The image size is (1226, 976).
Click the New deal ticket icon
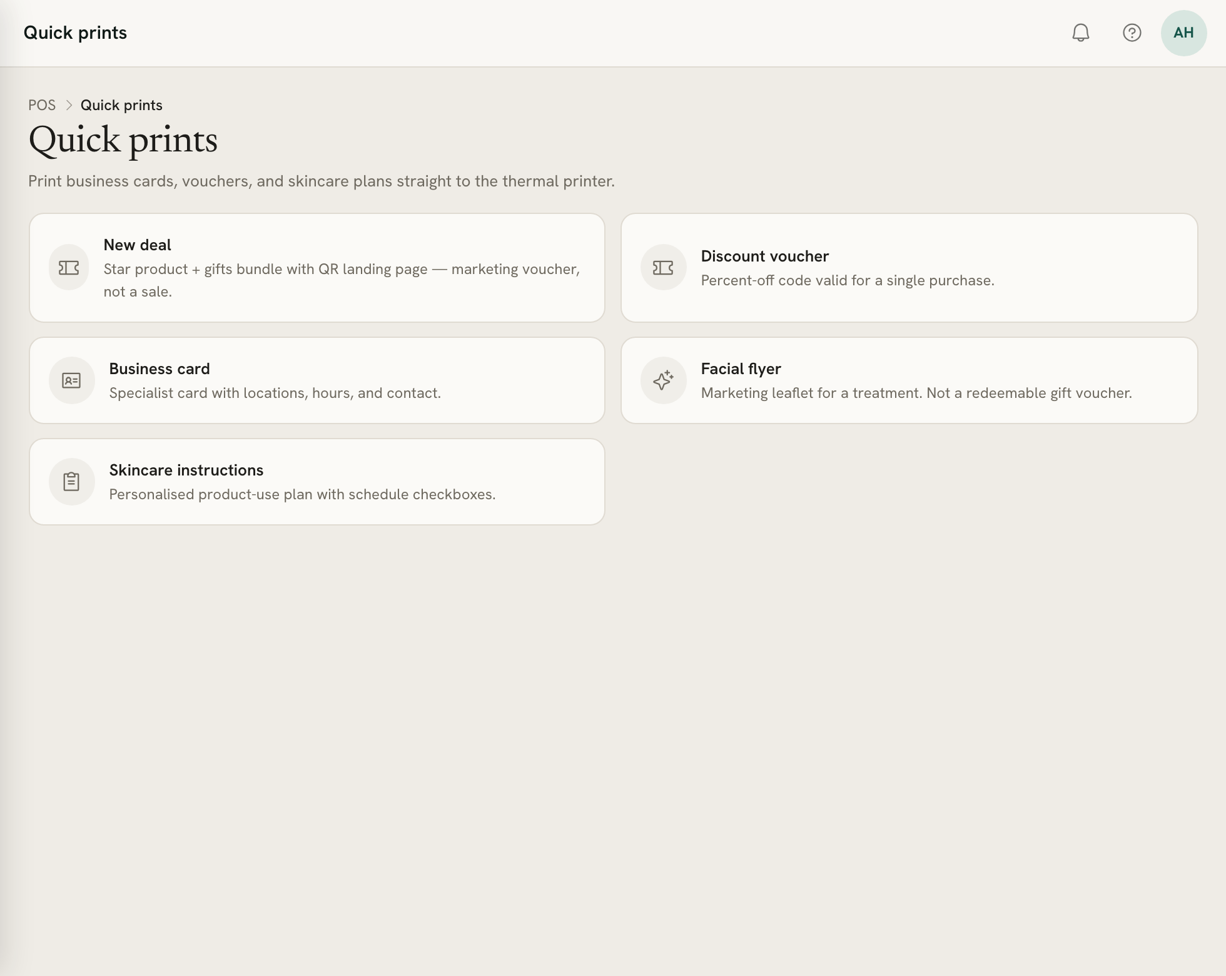point(69,268)
